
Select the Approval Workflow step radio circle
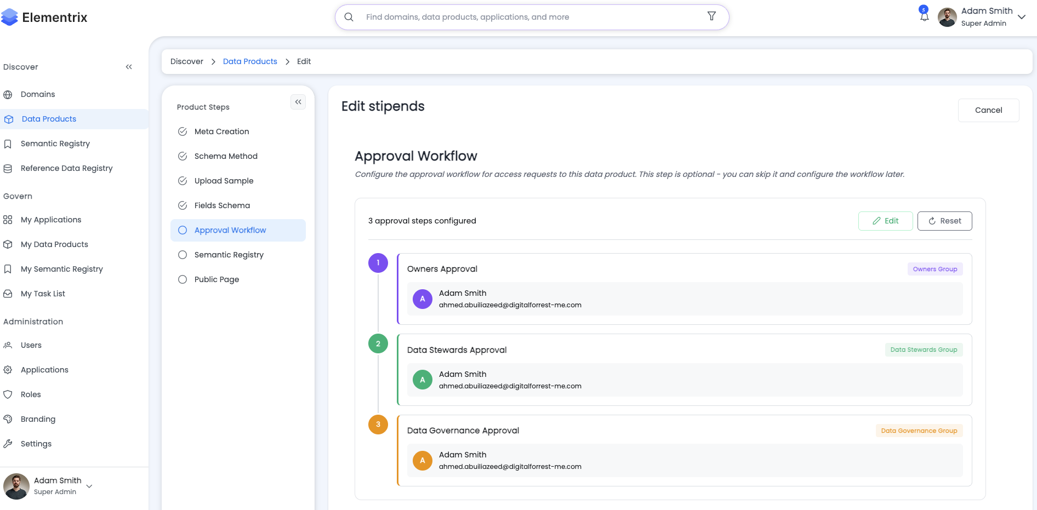coord(182,230)
